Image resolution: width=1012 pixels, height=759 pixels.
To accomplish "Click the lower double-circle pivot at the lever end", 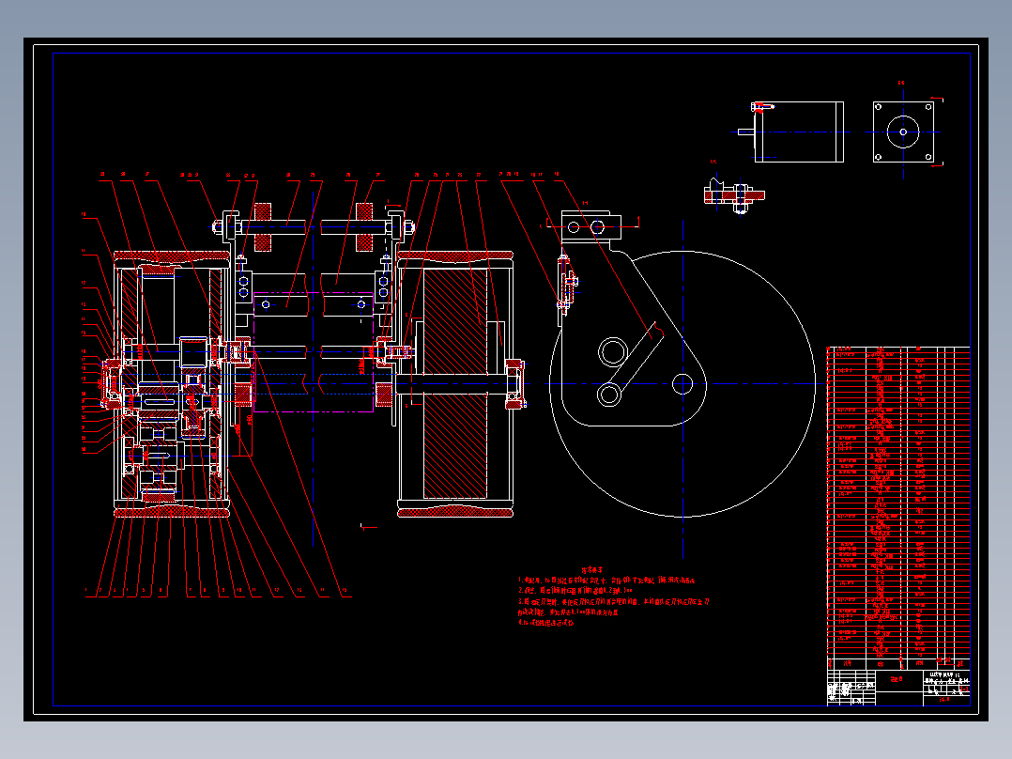I will (609, 394).
